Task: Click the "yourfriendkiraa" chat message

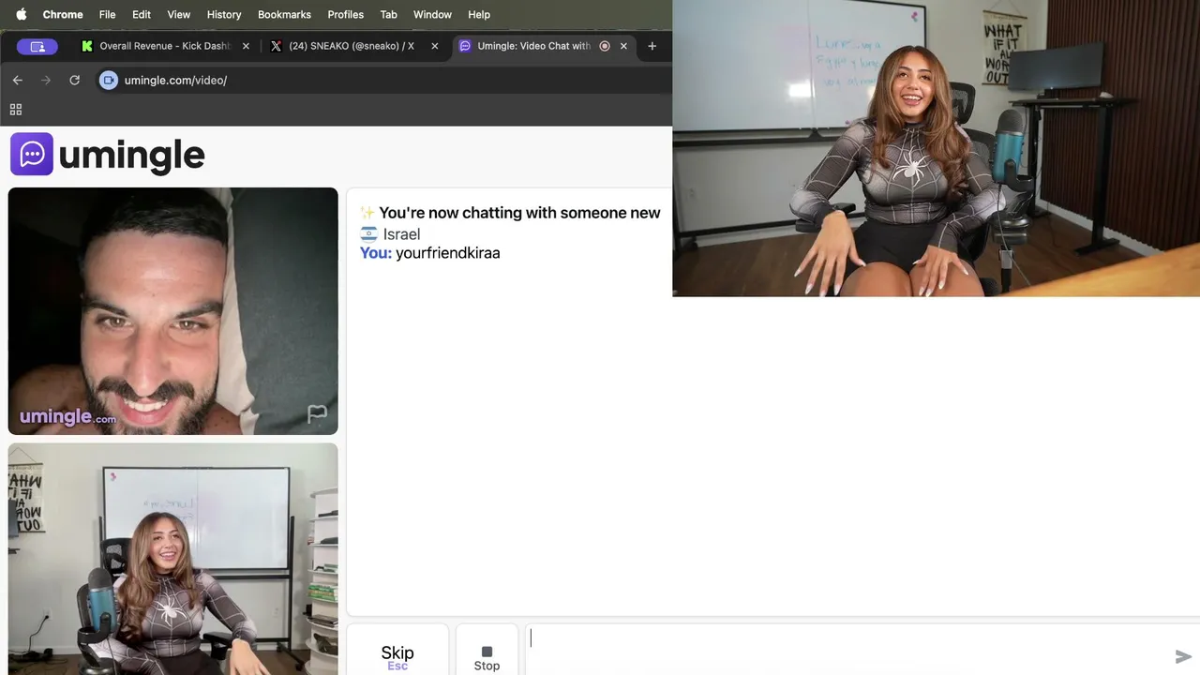Action: [x=448, y=253]
